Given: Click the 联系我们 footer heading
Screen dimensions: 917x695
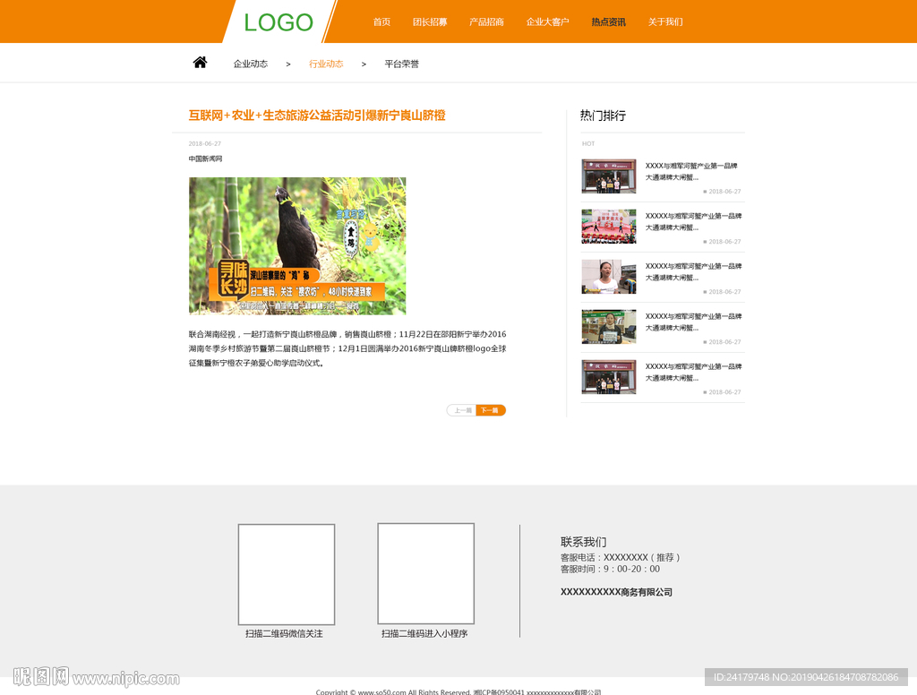Looking at the screenshot, I should tap(583, 542).
